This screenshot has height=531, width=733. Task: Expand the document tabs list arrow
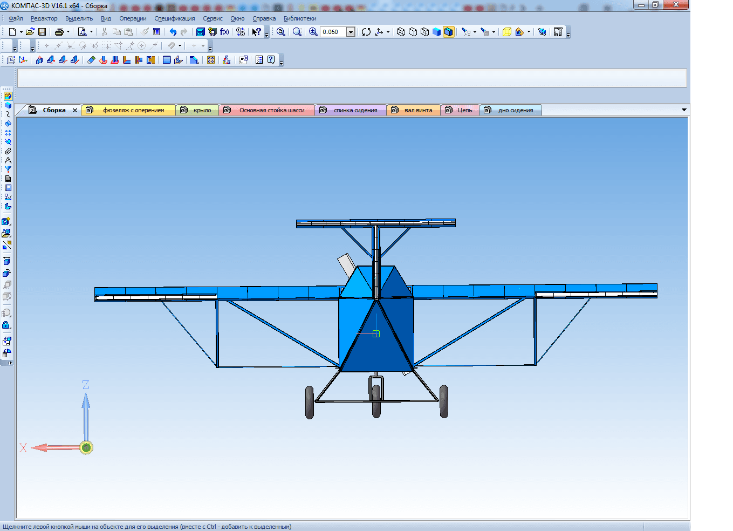[x=684, y=110]
